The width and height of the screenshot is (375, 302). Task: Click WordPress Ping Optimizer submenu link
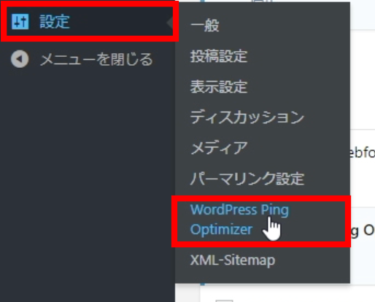(239, 220)
